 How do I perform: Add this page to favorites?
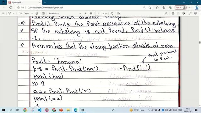click(x=150, y=8)
